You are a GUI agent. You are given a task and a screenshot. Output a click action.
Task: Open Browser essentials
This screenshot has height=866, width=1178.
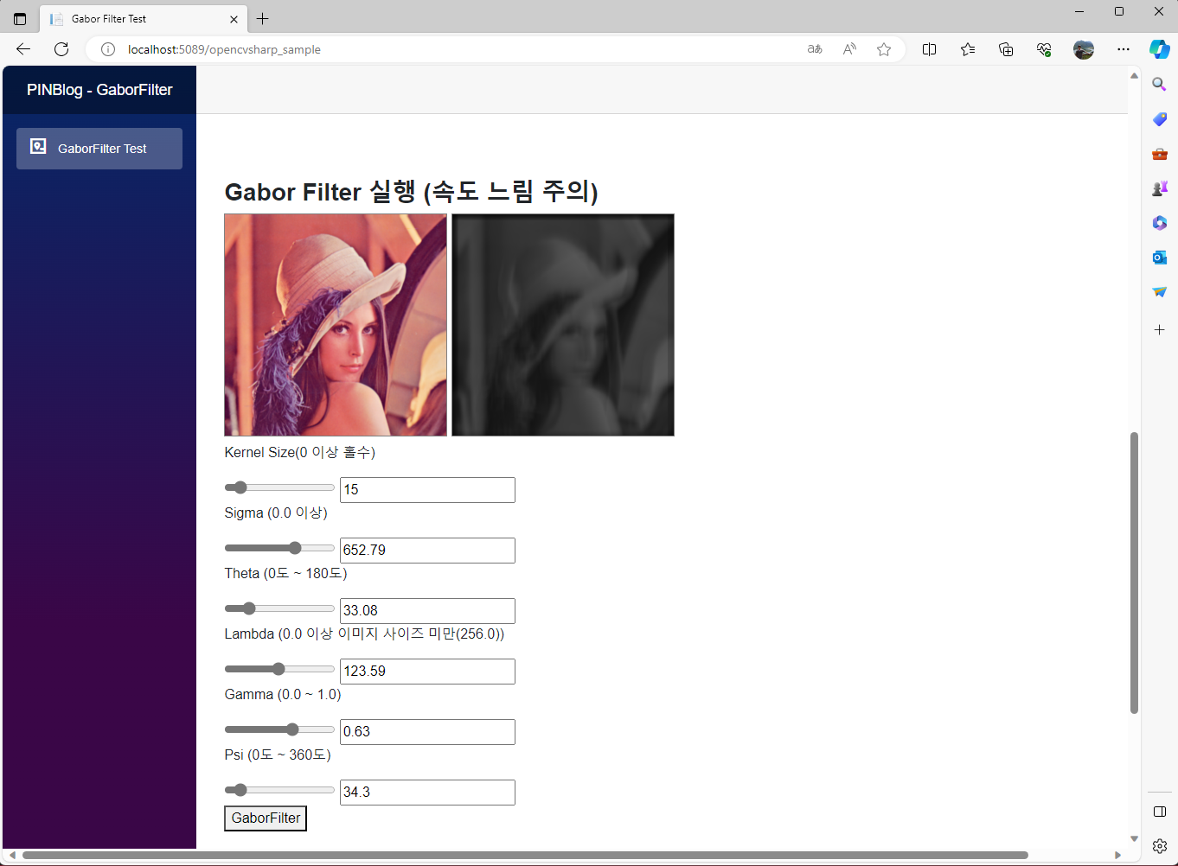(x=1043, y=49)
